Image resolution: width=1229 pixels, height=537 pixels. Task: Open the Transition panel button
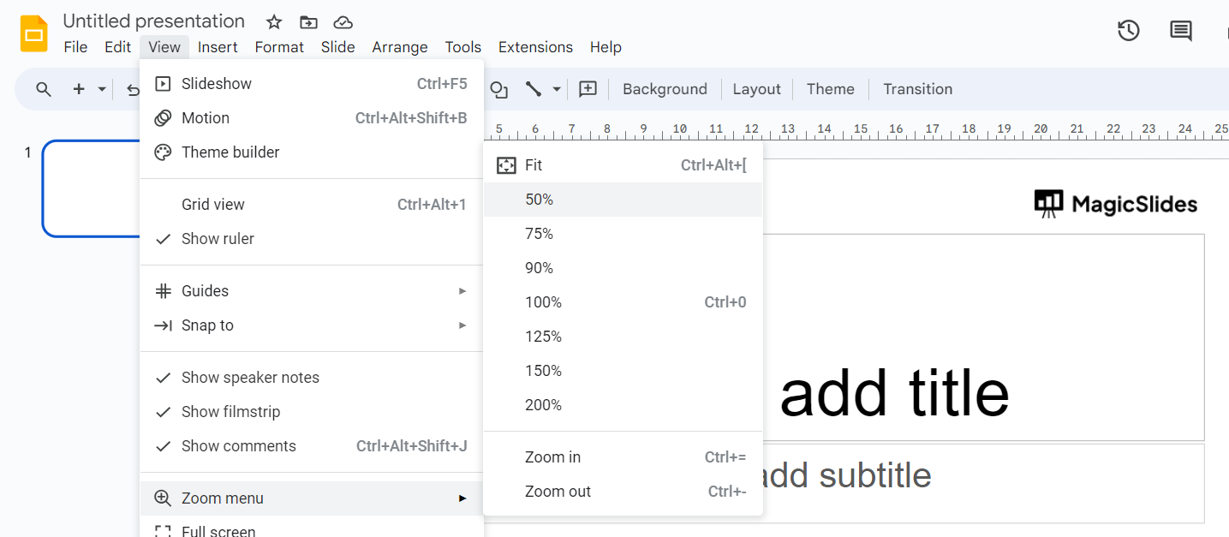click(x=917, y=89)
